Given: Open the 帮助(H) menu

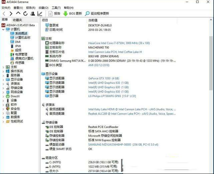Looking at the screenshot, I should tap(69, 8).
